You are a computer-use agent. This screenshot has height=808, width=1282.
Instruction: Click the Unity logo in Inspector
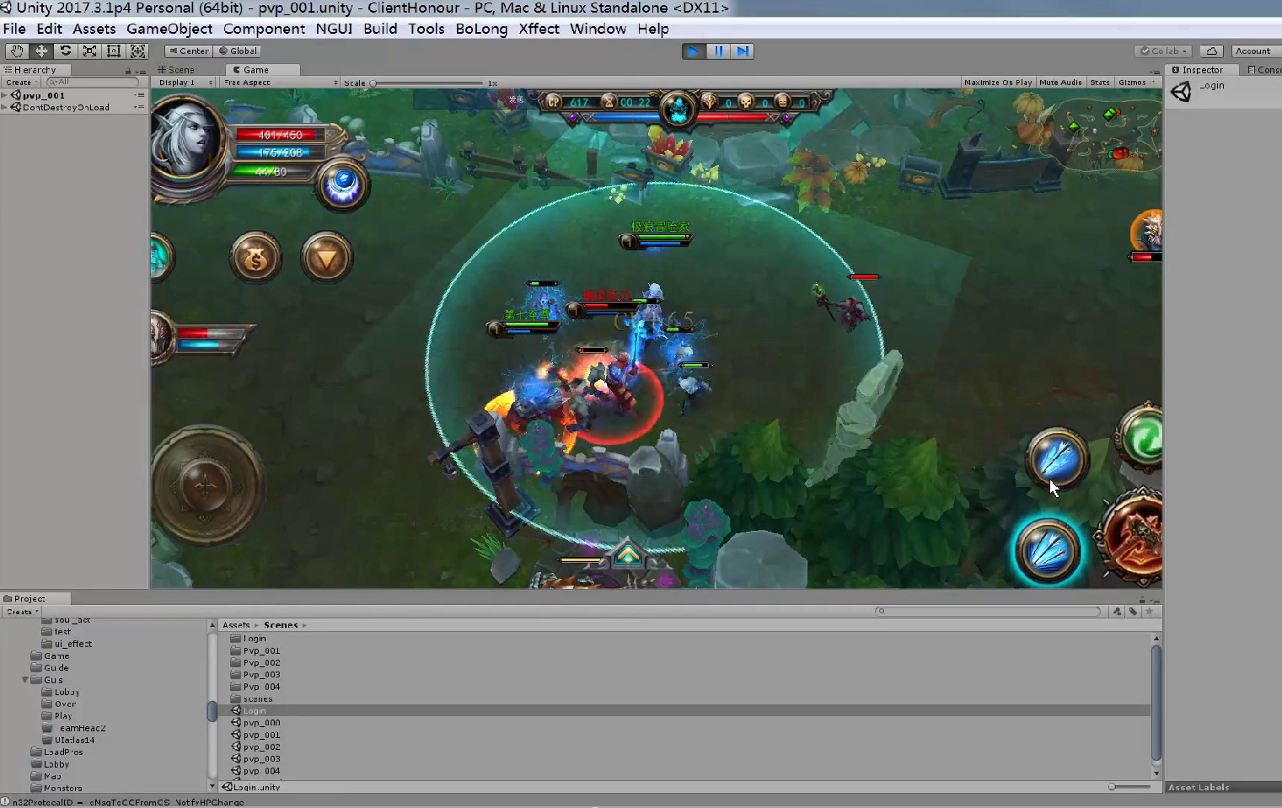click(1182, 92)
